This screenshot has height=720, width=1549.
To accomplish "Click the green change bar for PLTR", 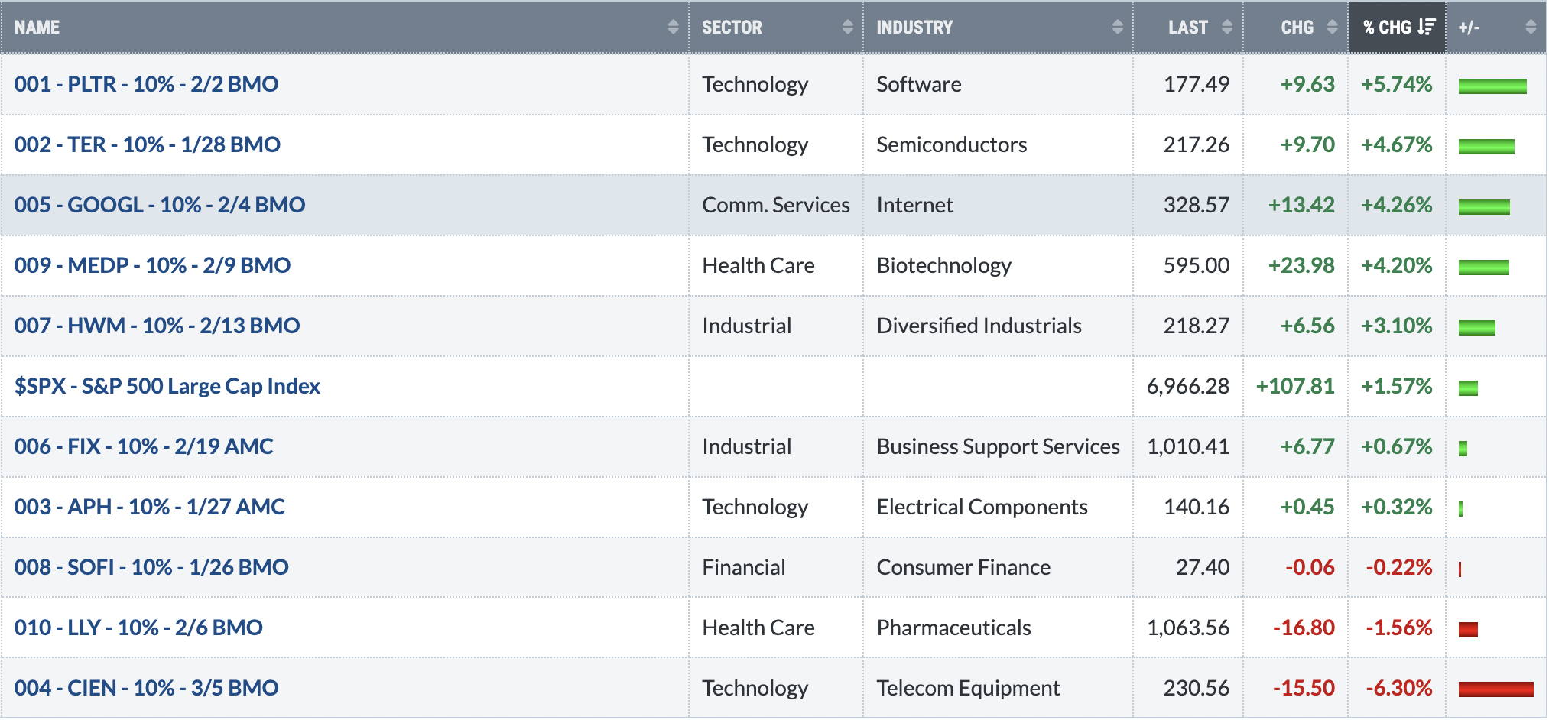I will click(1492, 86).
